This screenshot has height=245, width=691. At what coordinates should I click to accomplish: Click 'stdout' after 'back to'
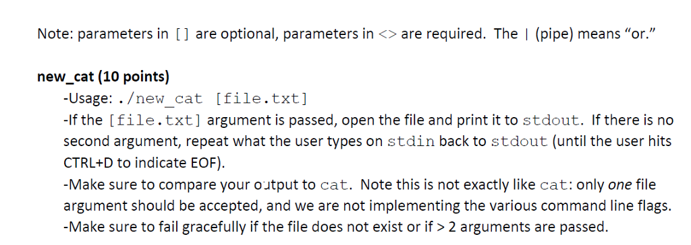click(x=519, y=141)
